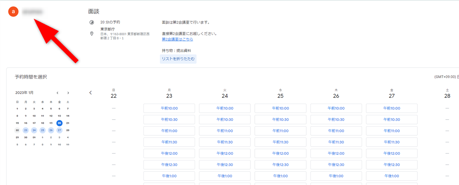The width and height of the screenshot is (459, 185).
Task: Click the location pin icon
Action: (x=92, y=34)
